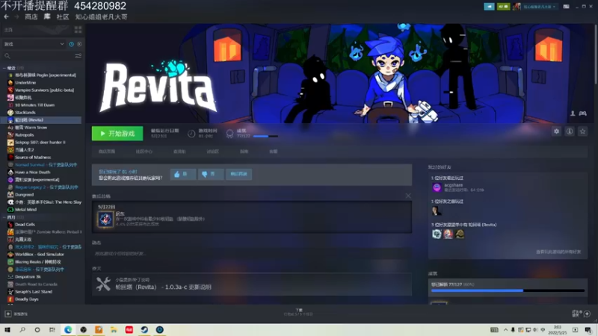The height and width of the screenshot is (336, 598).
Task: Open the 5月22日 achievement thumbnail
Action: point(105,219)
